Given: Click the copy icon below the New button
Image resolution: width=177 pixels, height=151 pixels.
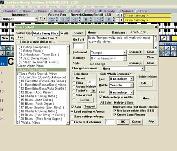Looking at the screenshot, I should 3,48.
